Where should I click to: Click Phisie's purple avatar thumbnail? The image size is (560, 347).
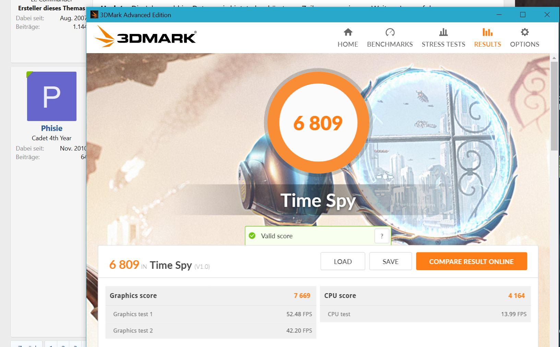click(x=52, y=96)
